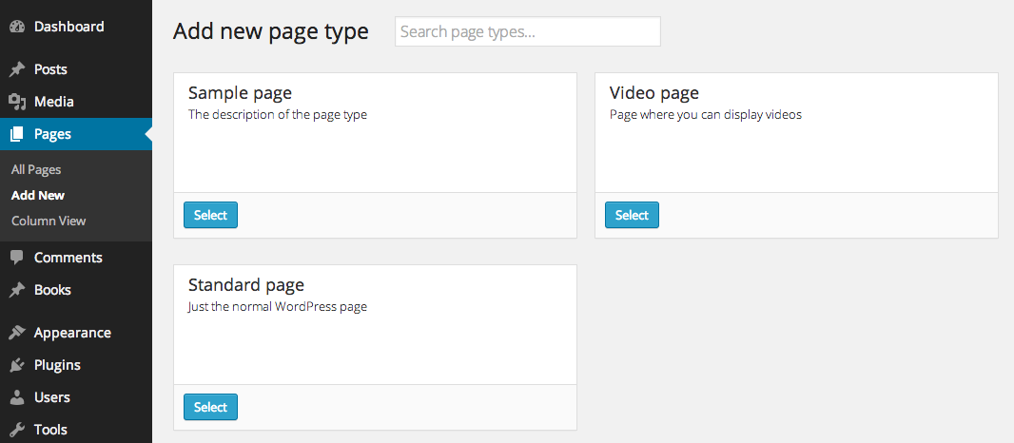Click the Users person icon
Image resolution: width=1014 pixels, height=443 pixels.
(17, 397)
